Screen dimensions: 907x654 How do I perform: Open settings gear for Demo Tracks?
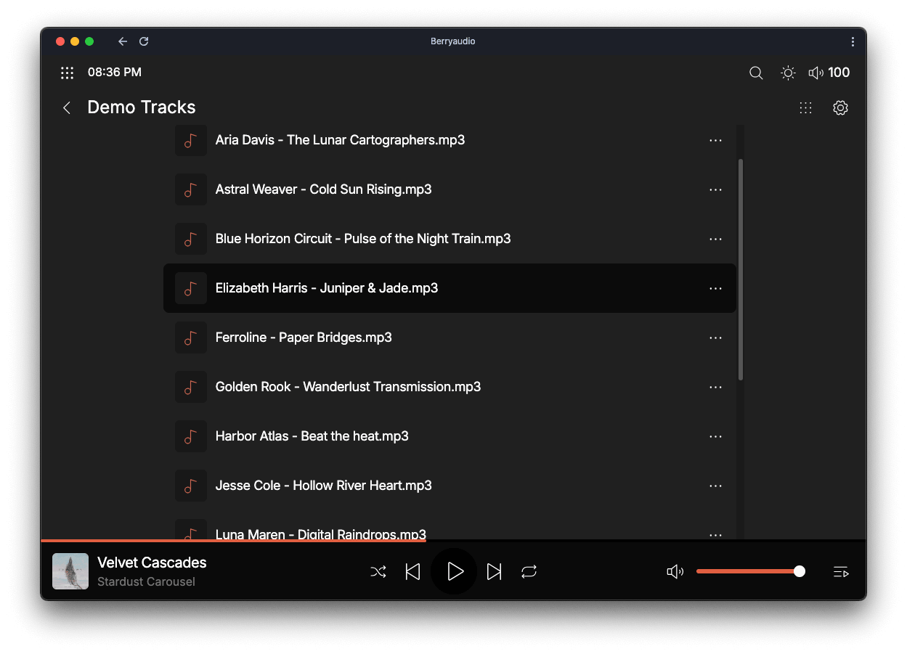840,107
